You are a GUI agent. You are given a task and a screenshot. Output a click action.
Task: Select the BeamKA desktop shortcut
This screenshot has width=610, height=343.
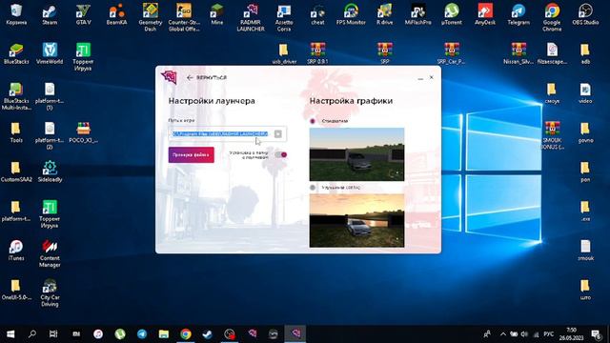[x=116, y=14]
